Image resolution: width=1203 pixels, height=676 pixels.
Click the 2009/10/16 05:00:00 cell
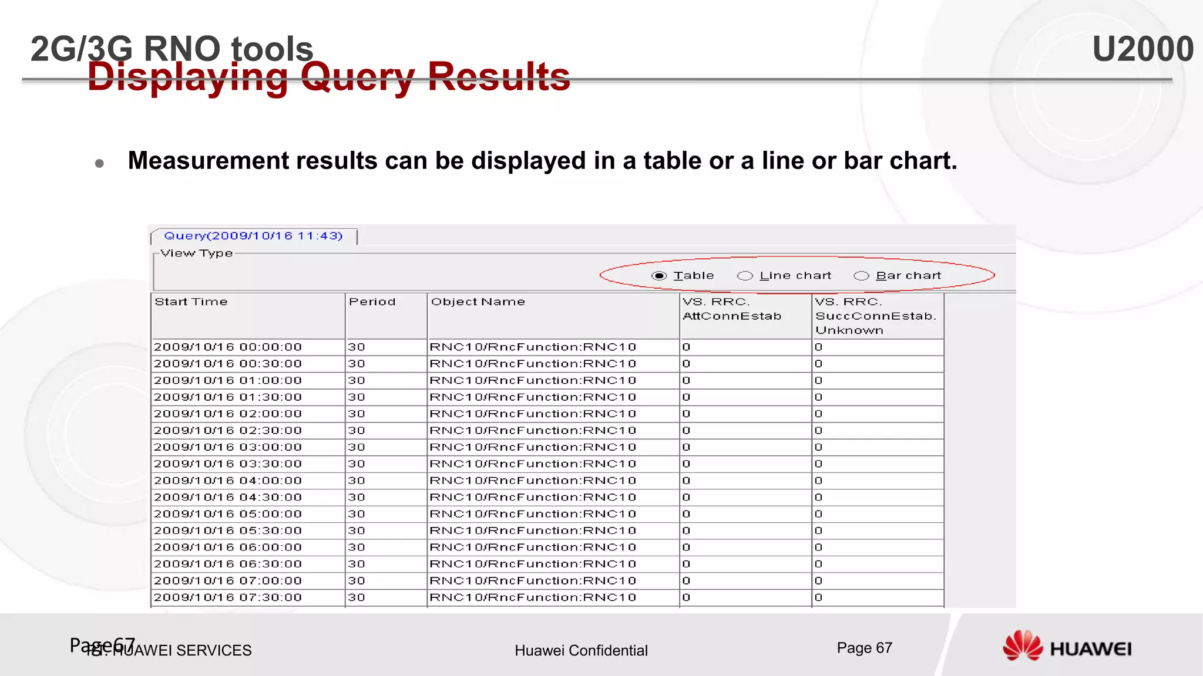[248, 514]
